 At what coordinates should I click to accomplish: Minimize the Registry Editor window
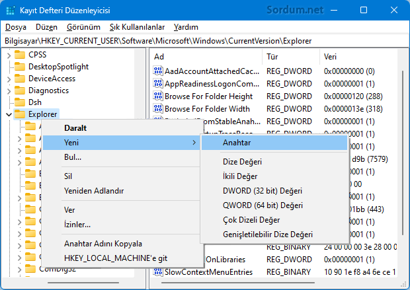pos(334,10)
